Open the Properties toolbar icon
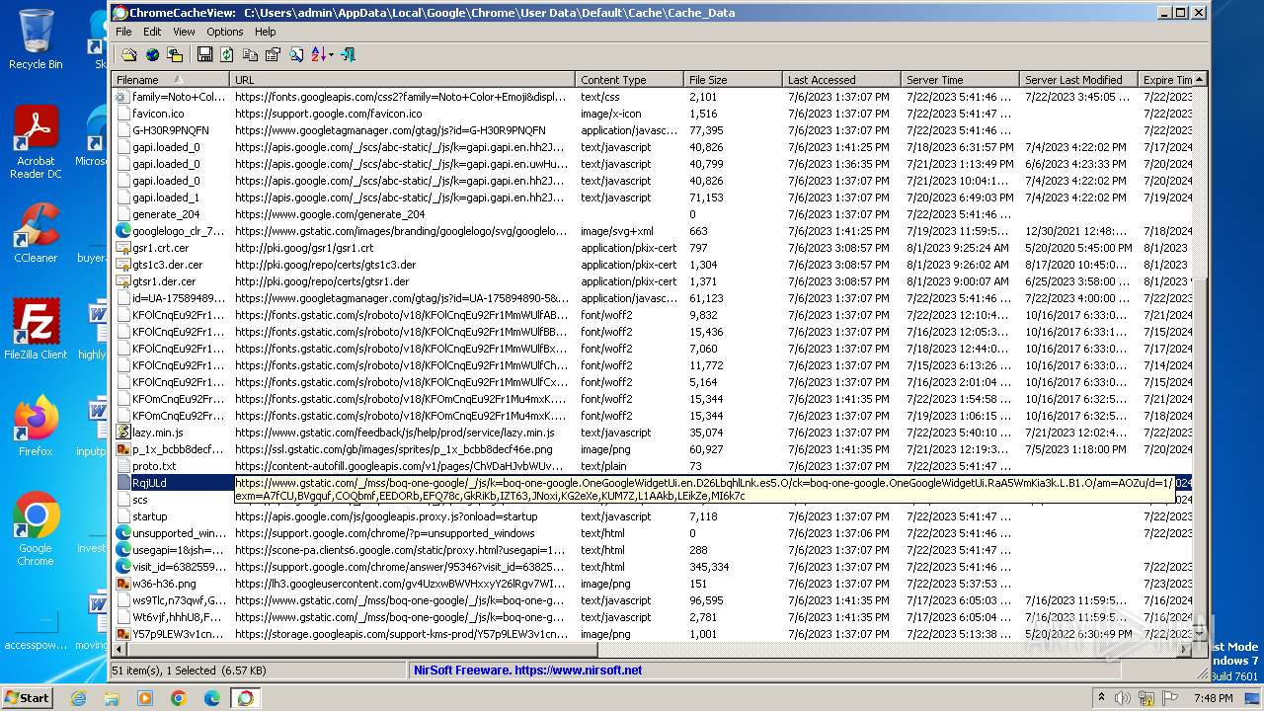The height and width of the screenshot is (711, 1264). [273, 55]
